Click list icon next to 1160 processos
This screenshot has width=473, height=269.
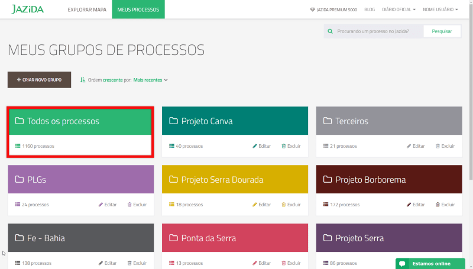(18, 146)
